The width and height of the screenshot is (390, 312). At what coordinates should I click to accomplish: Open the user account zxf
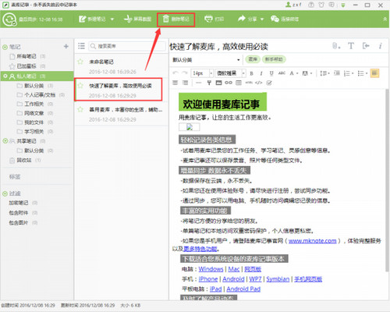click(x=293, y=5)
